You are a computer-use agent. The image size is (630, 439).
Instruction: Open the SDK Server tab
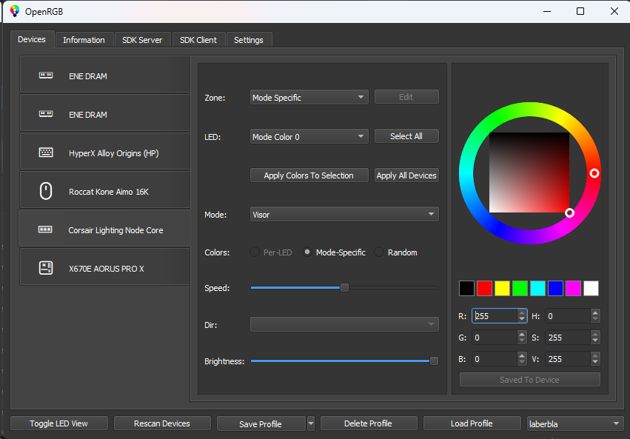pyautogui.click(x=142, y=40)
